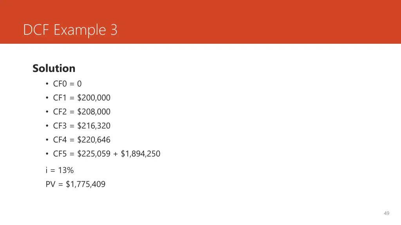Click the bullet point before CF0
401x225 pixels.
tap(47, 84)
